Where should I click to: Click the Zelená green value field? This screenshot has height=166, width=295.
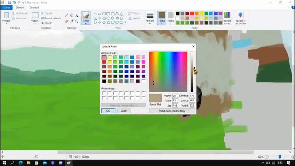pos(192,101)
